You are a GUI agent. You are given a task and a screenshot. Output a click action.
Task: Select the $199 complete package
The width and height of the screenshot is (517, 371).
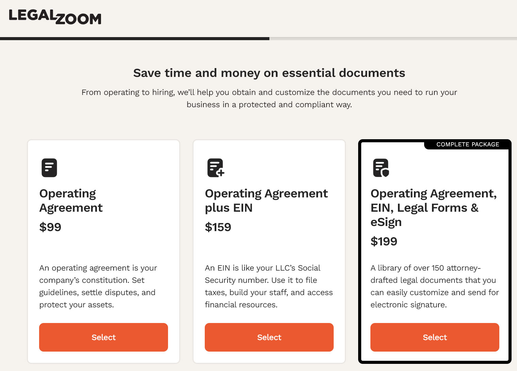point(435,337)
